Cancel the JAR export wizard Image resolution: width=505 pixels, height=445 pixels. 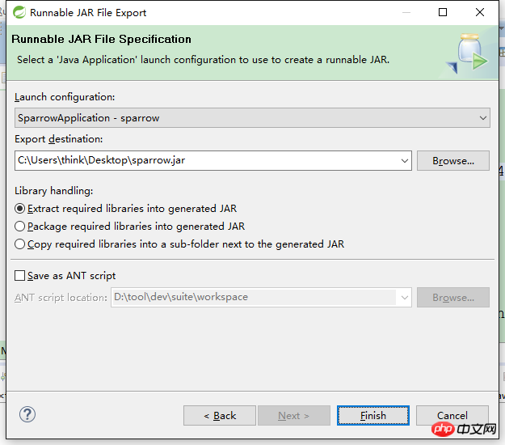[x=452, y=416]
